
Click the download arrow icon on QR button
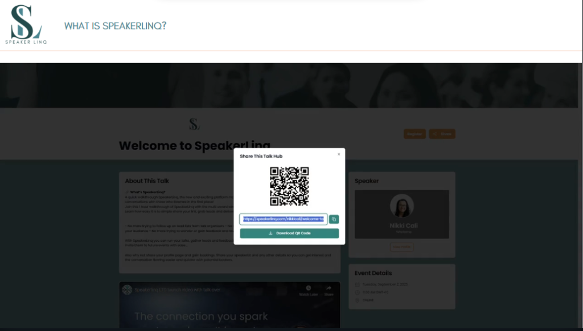[270, 233]
